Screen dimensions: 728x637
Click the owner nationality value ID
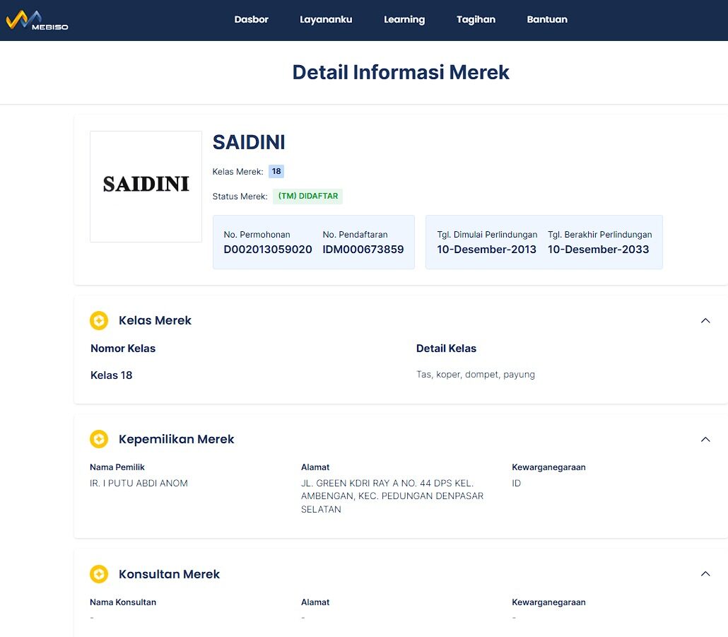click(x=516, y=483)
